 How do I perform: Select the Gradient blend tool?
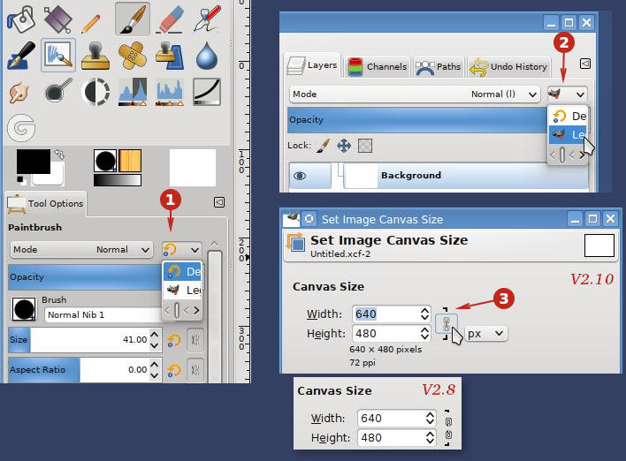(x=57, y=19)
